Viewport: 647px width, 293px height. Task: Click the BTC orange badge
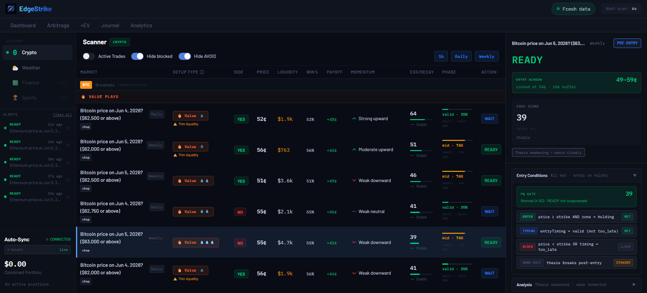(x=86, y=85)
